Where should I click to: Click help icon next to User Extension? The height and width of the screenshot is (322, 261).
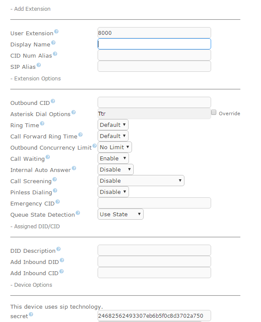pos(56,32)
